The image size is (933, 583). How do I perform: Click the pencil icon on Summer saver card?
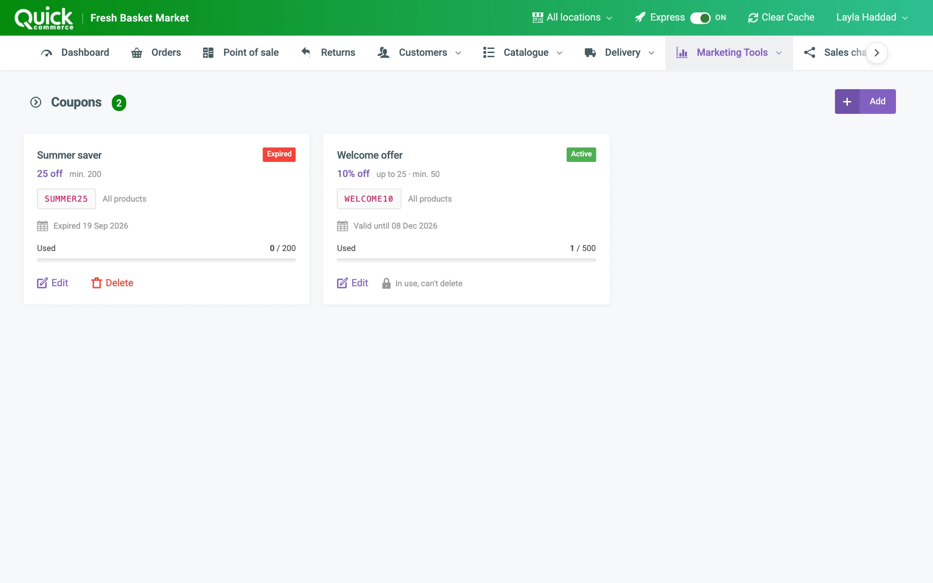[42, 283]
